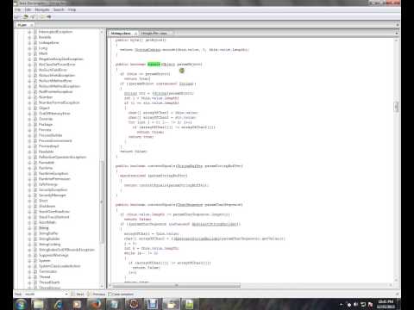Expand the NoSuchFieldError class node

(x=29, y=70)
